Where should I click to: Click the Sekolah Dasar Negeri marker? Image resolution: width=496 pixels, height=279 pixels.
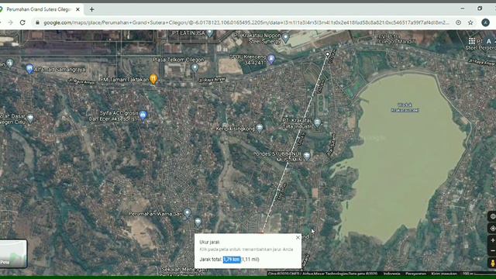point(30,118)
